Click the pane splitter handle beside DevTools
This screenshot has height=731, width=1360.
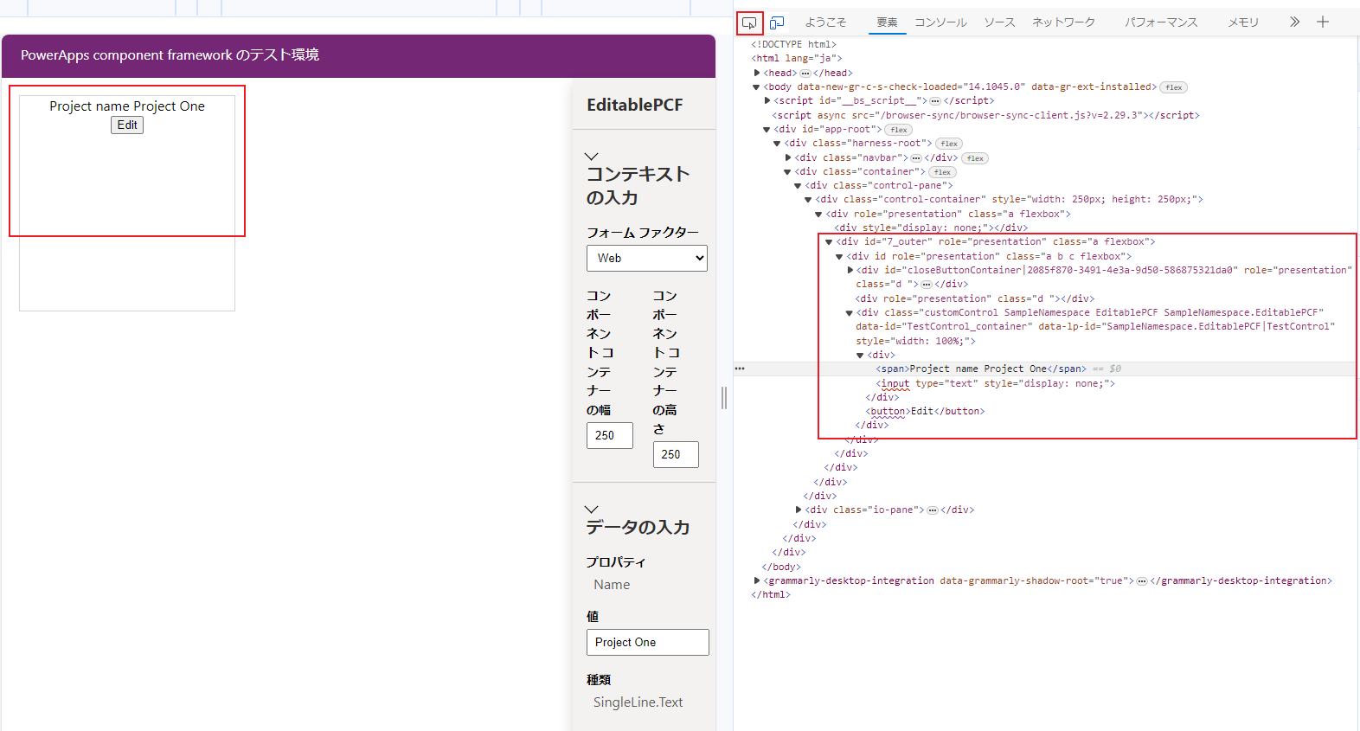click(724, 398)
